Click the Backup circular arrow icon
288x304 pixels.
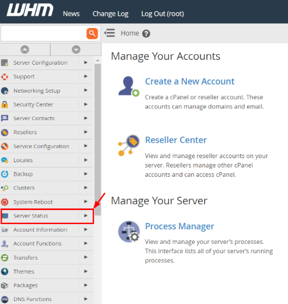pos(5,174)
